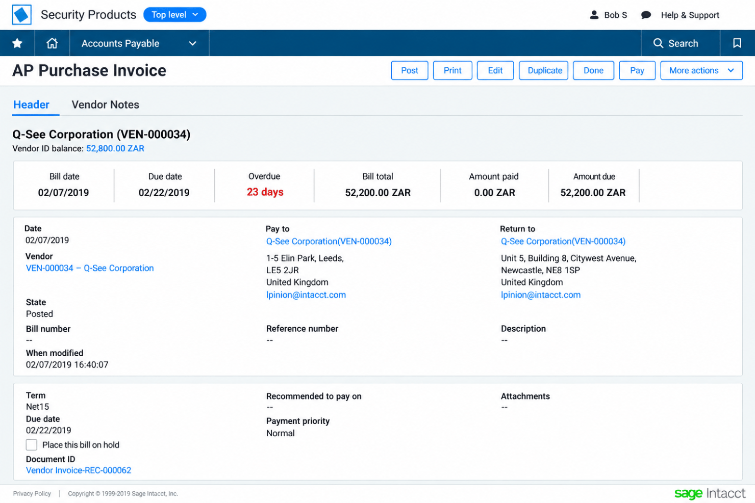Open vendor balance 52,800.00 ZAR link
Viewport: 755px width, 503px height.
pos(115,148)
